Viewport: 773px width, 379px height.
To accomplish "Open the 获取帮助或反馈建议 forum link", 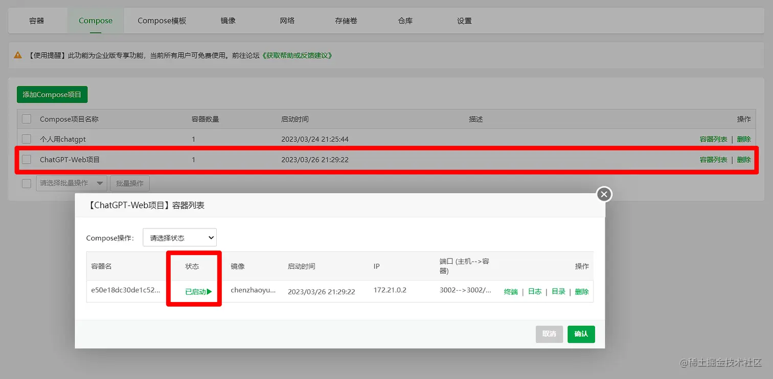I will click(297, 55).
